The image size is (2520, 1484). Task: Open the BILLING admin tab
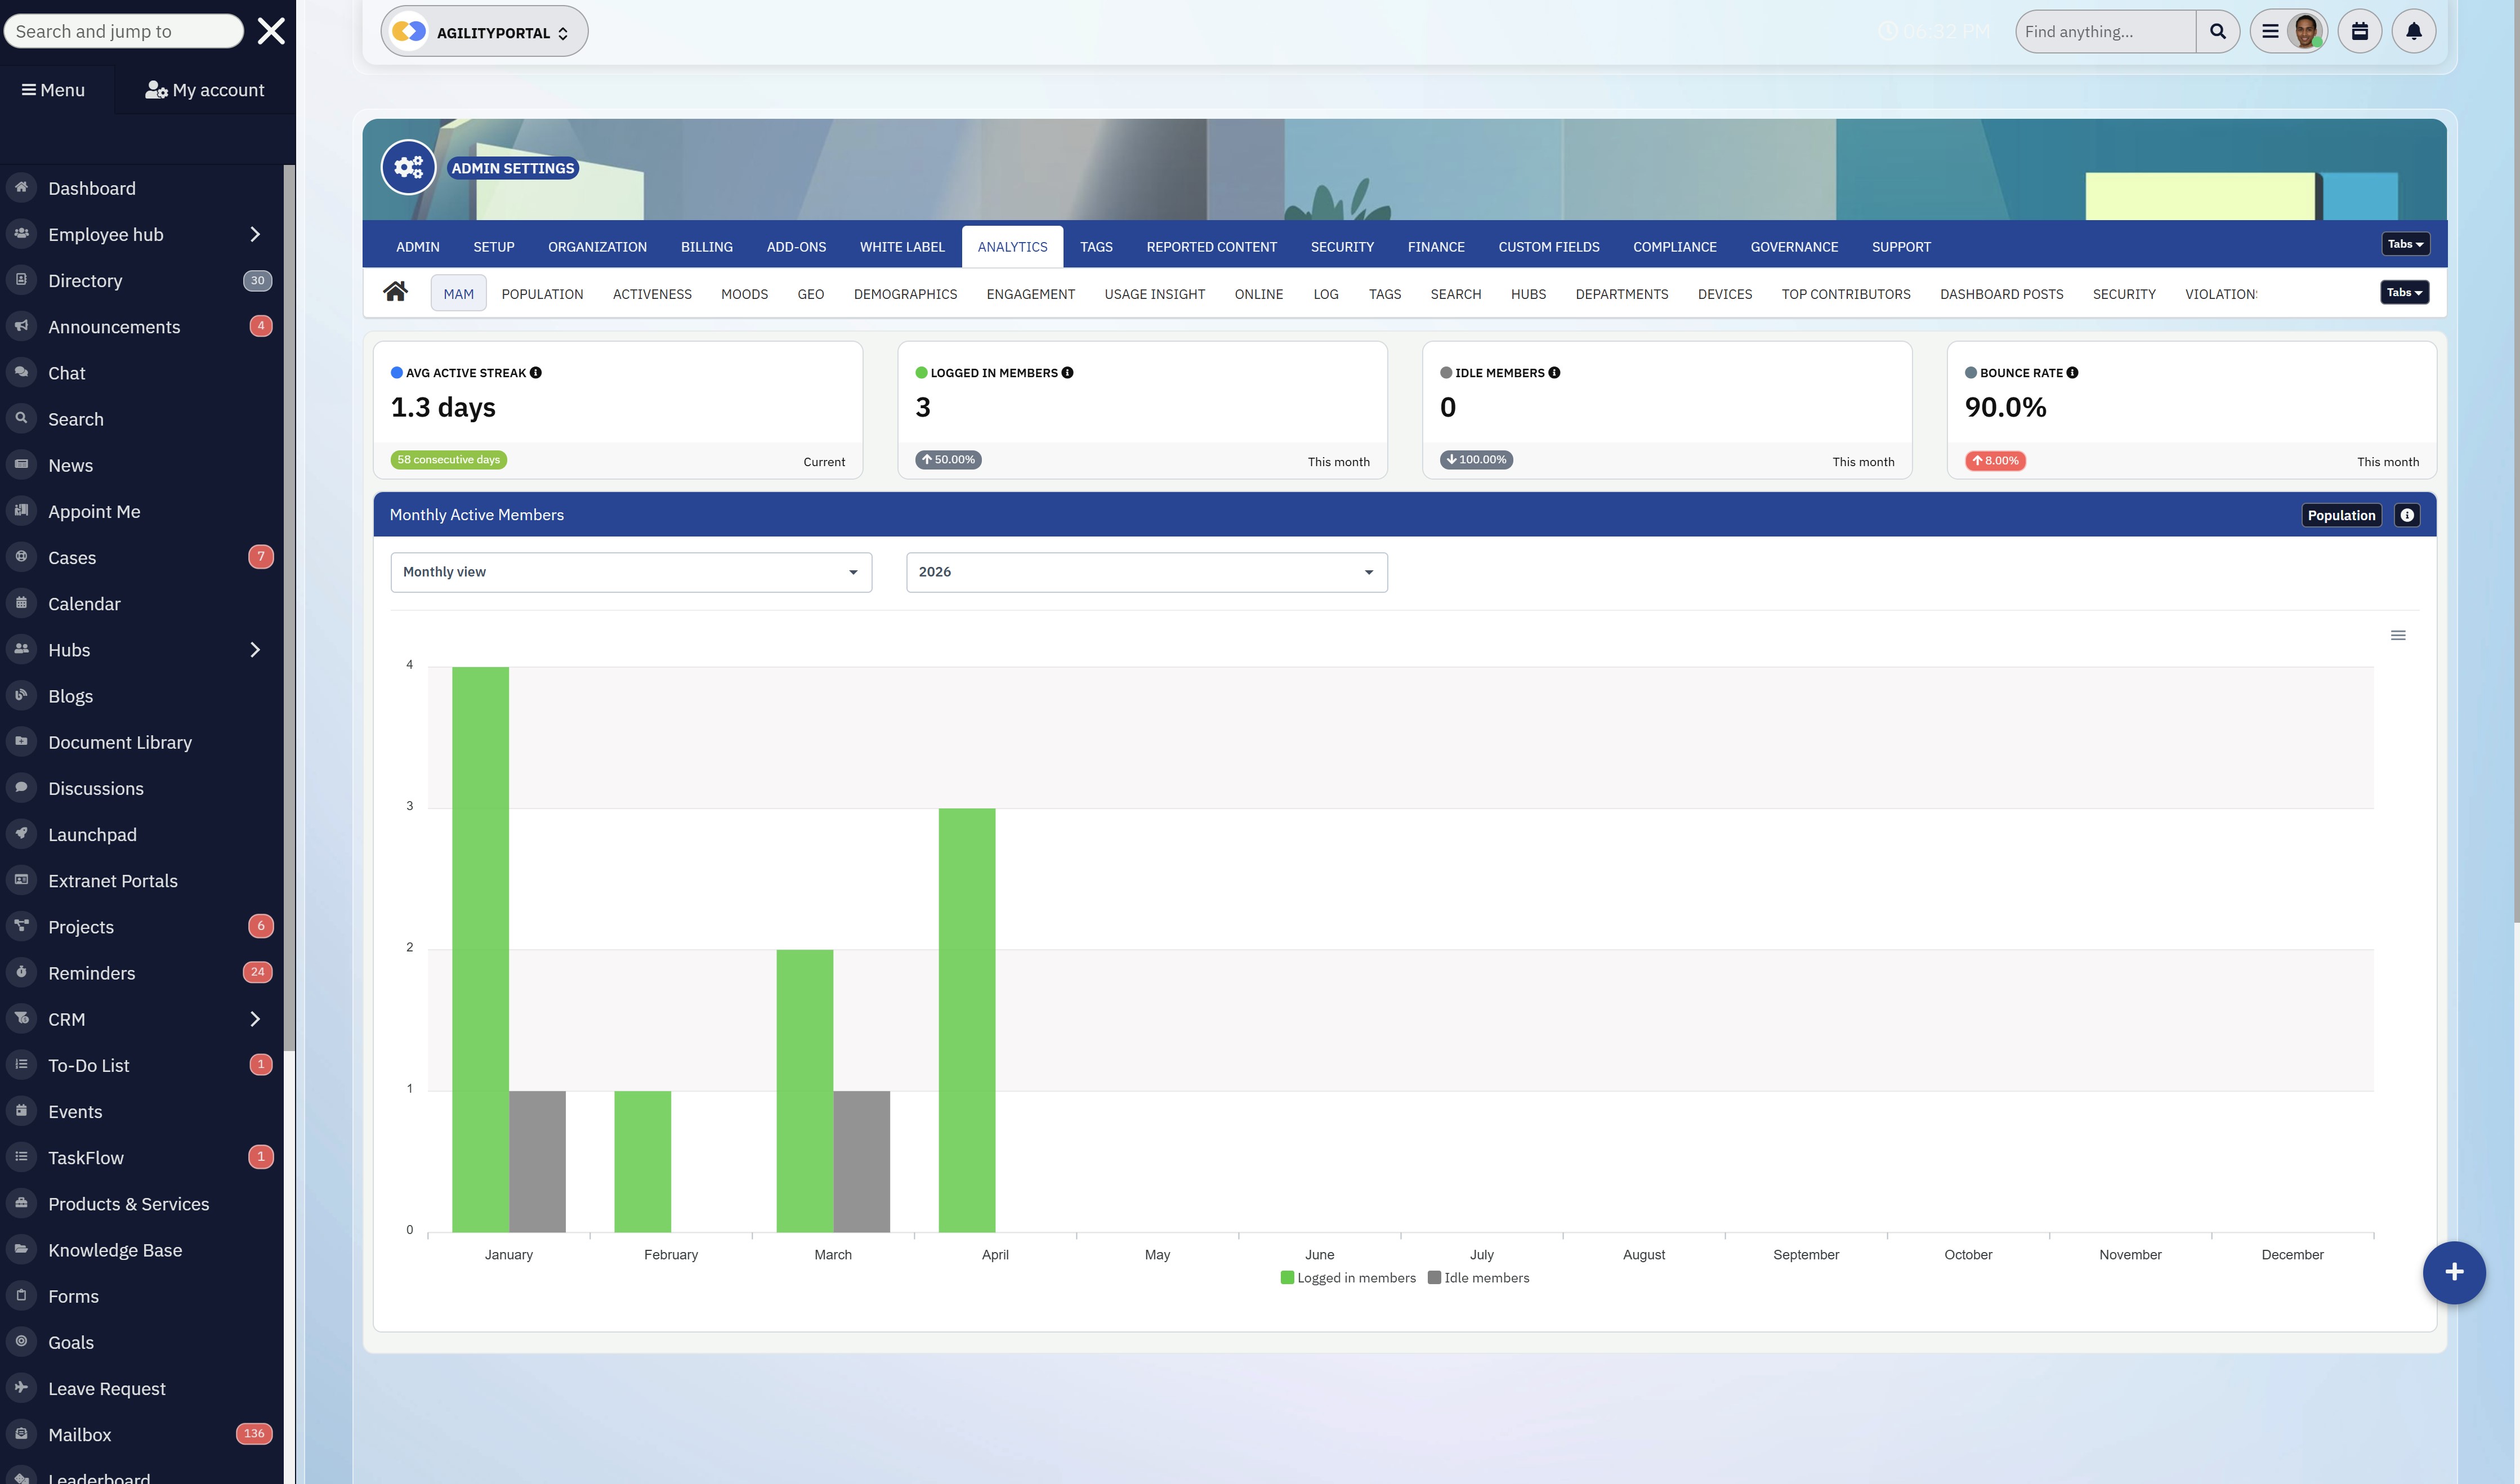point(706,247)
